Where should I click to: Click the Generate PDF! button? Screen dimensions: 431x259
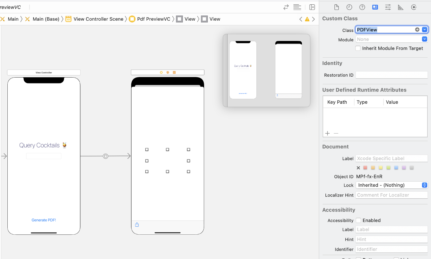click(x=44, y=220)
